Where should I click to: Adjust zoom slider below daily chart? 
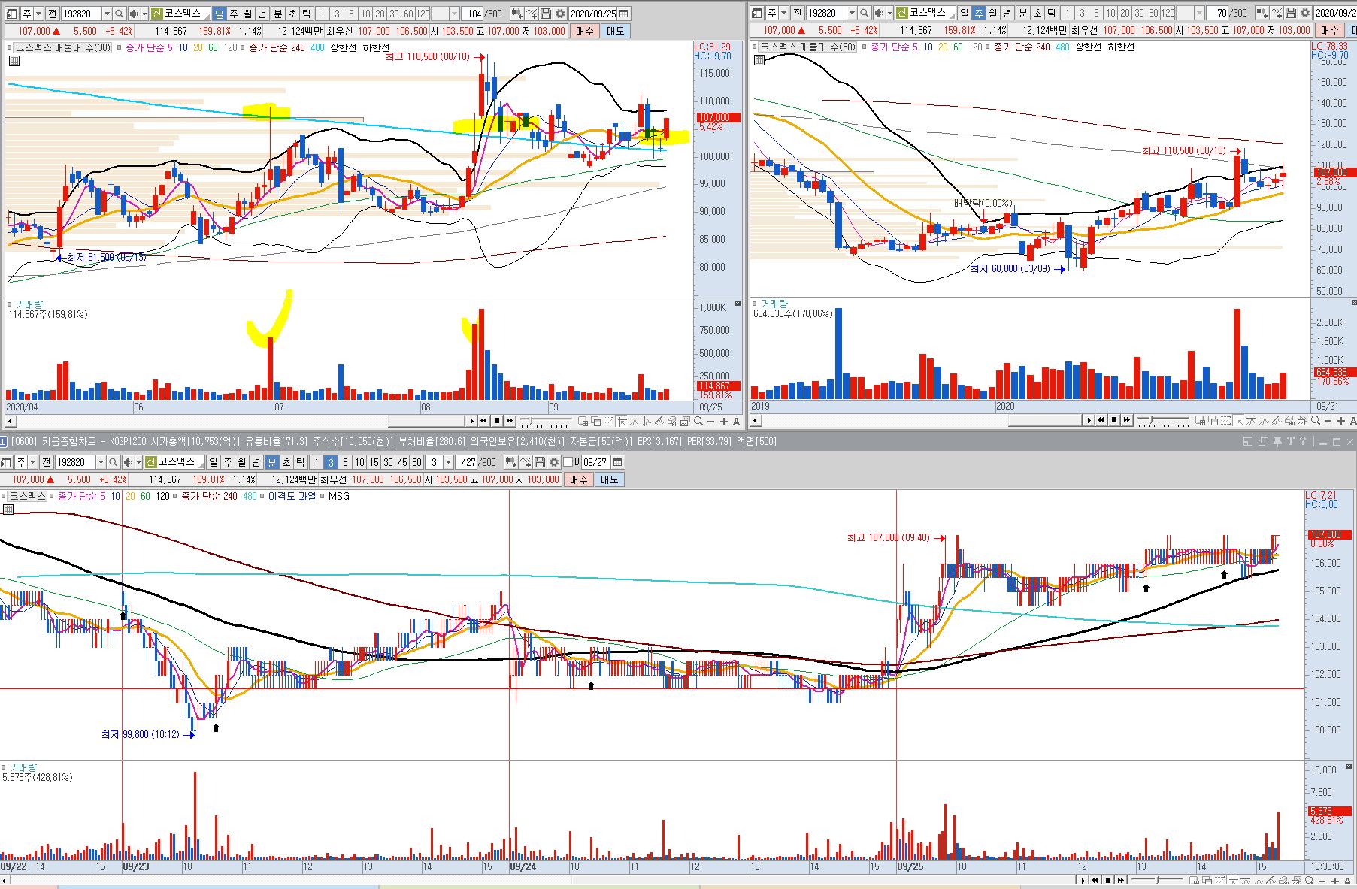[x=546, y=421]
